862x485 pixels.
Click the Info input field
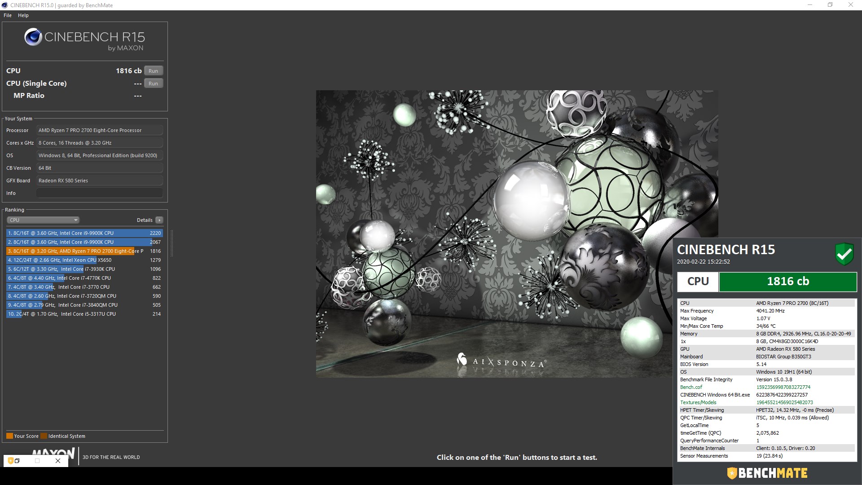point(99,193)
